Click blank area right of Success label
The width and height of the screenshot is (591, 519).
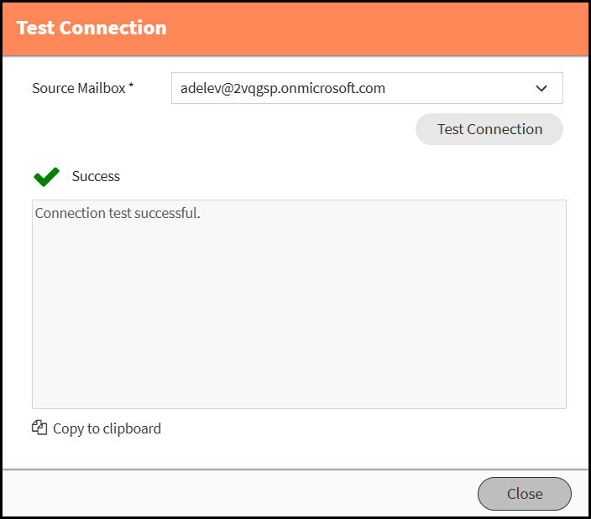(x=336, y=176)
